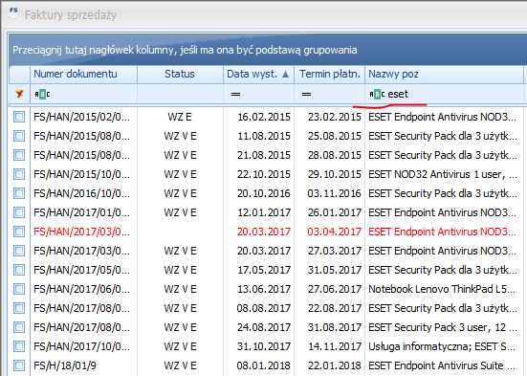Check the row dated 12.01.2017
The height and width of the screenshot is (376, 527).
point(19,213)
